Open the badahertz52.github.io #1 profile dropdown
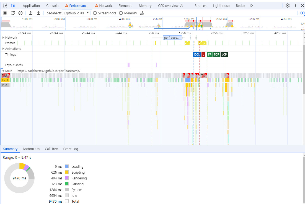Screen dimensions: 305x204 (x=68, y=13)
